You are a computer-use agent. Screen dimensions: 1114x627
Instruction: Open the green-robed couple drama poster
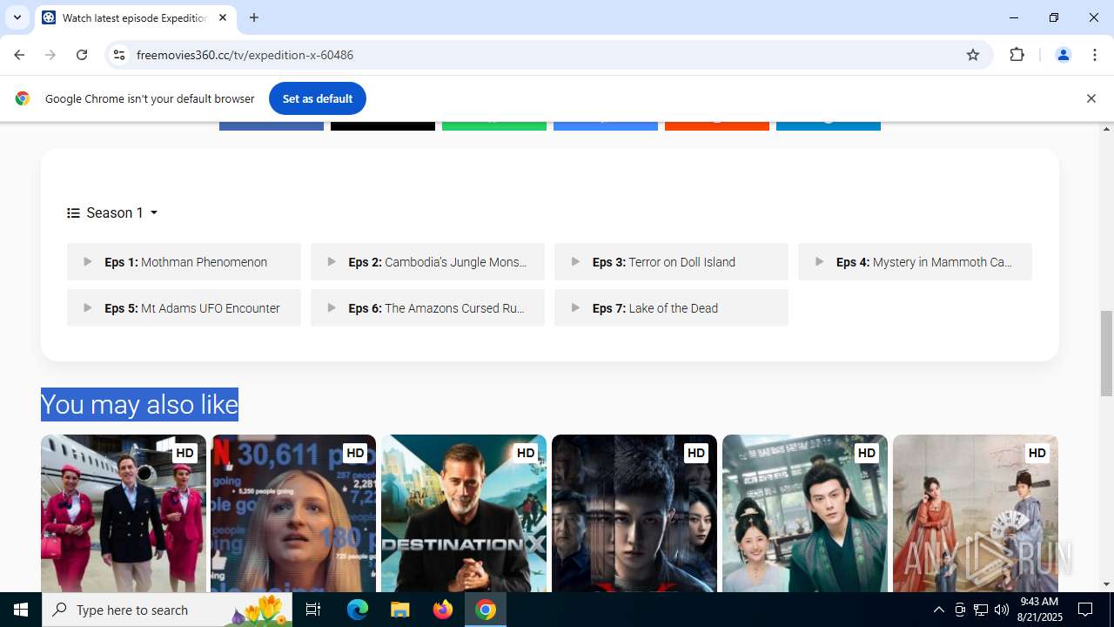coord(805,514)
